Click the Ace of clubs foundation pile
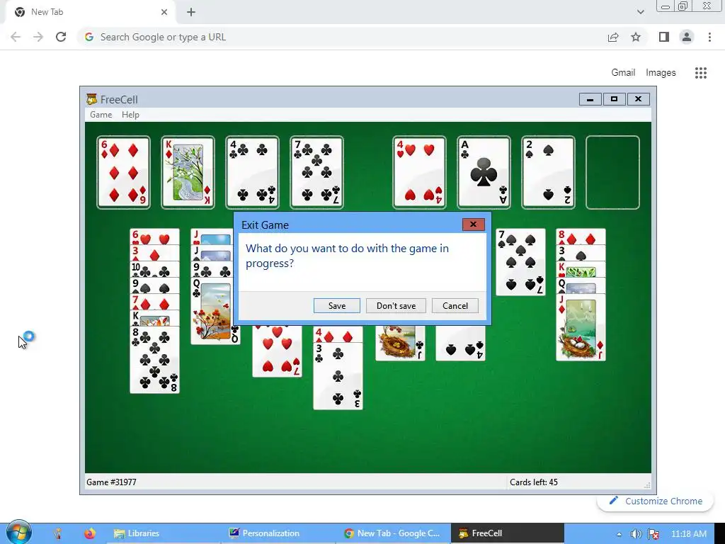 (484, 173)
